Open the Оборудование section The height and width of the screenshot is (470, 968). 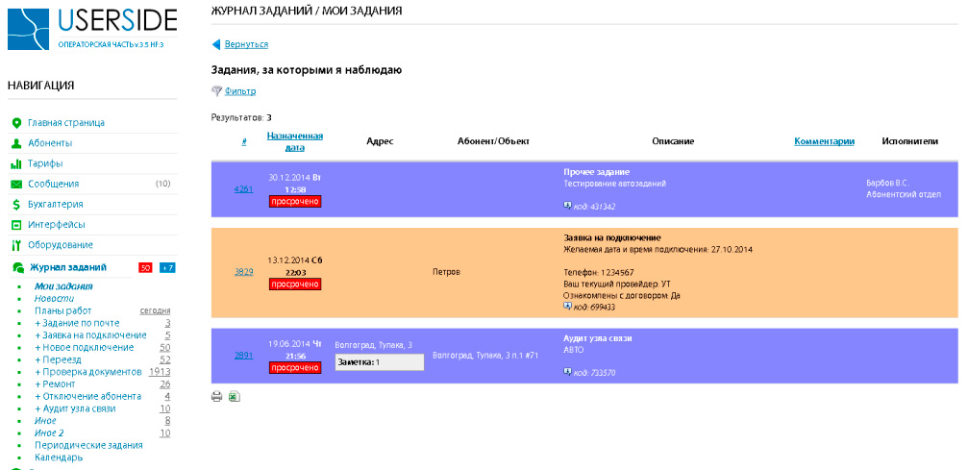[60, 245]
